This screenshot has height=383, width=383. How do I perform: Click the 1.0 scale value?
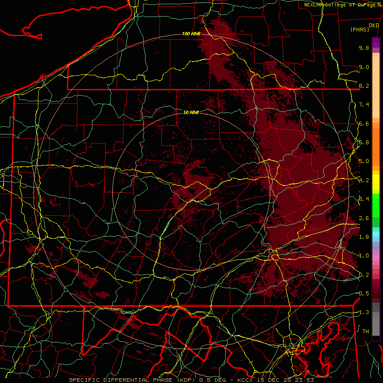point(364,256)
